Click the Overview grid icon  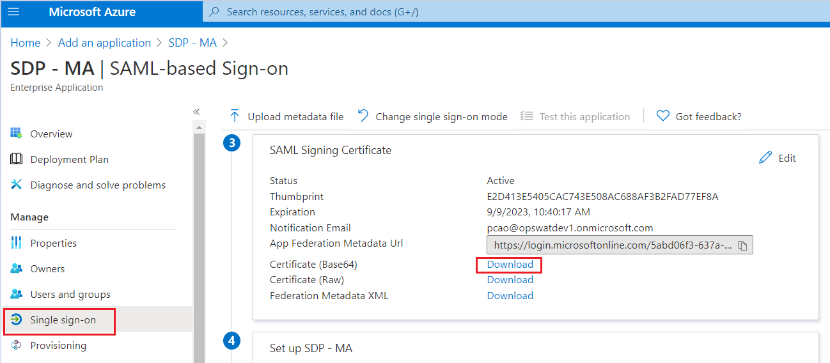(17, 134)
